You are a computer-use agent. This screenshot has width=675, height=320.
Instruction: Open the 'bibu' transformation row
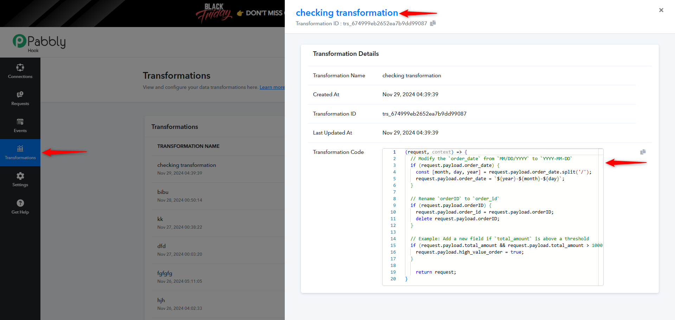pos(218,196)
